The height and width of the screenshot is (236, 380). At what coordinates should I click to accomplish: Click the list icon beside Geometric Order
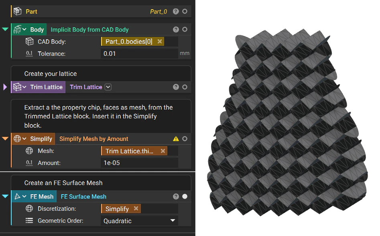point(29,220)
